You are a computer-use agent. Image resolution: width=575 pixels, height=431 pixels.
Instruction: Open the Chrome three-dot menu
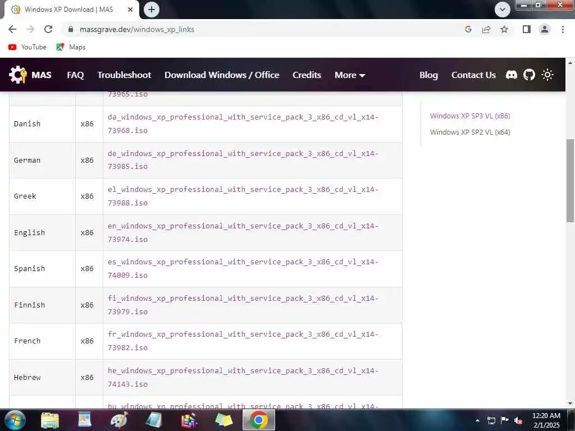[563, 29]
